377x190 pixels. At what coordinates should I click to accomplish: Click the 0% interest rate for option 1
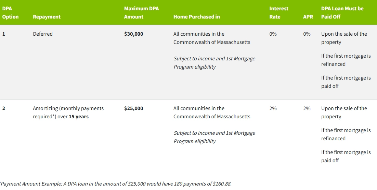[273, 34]
